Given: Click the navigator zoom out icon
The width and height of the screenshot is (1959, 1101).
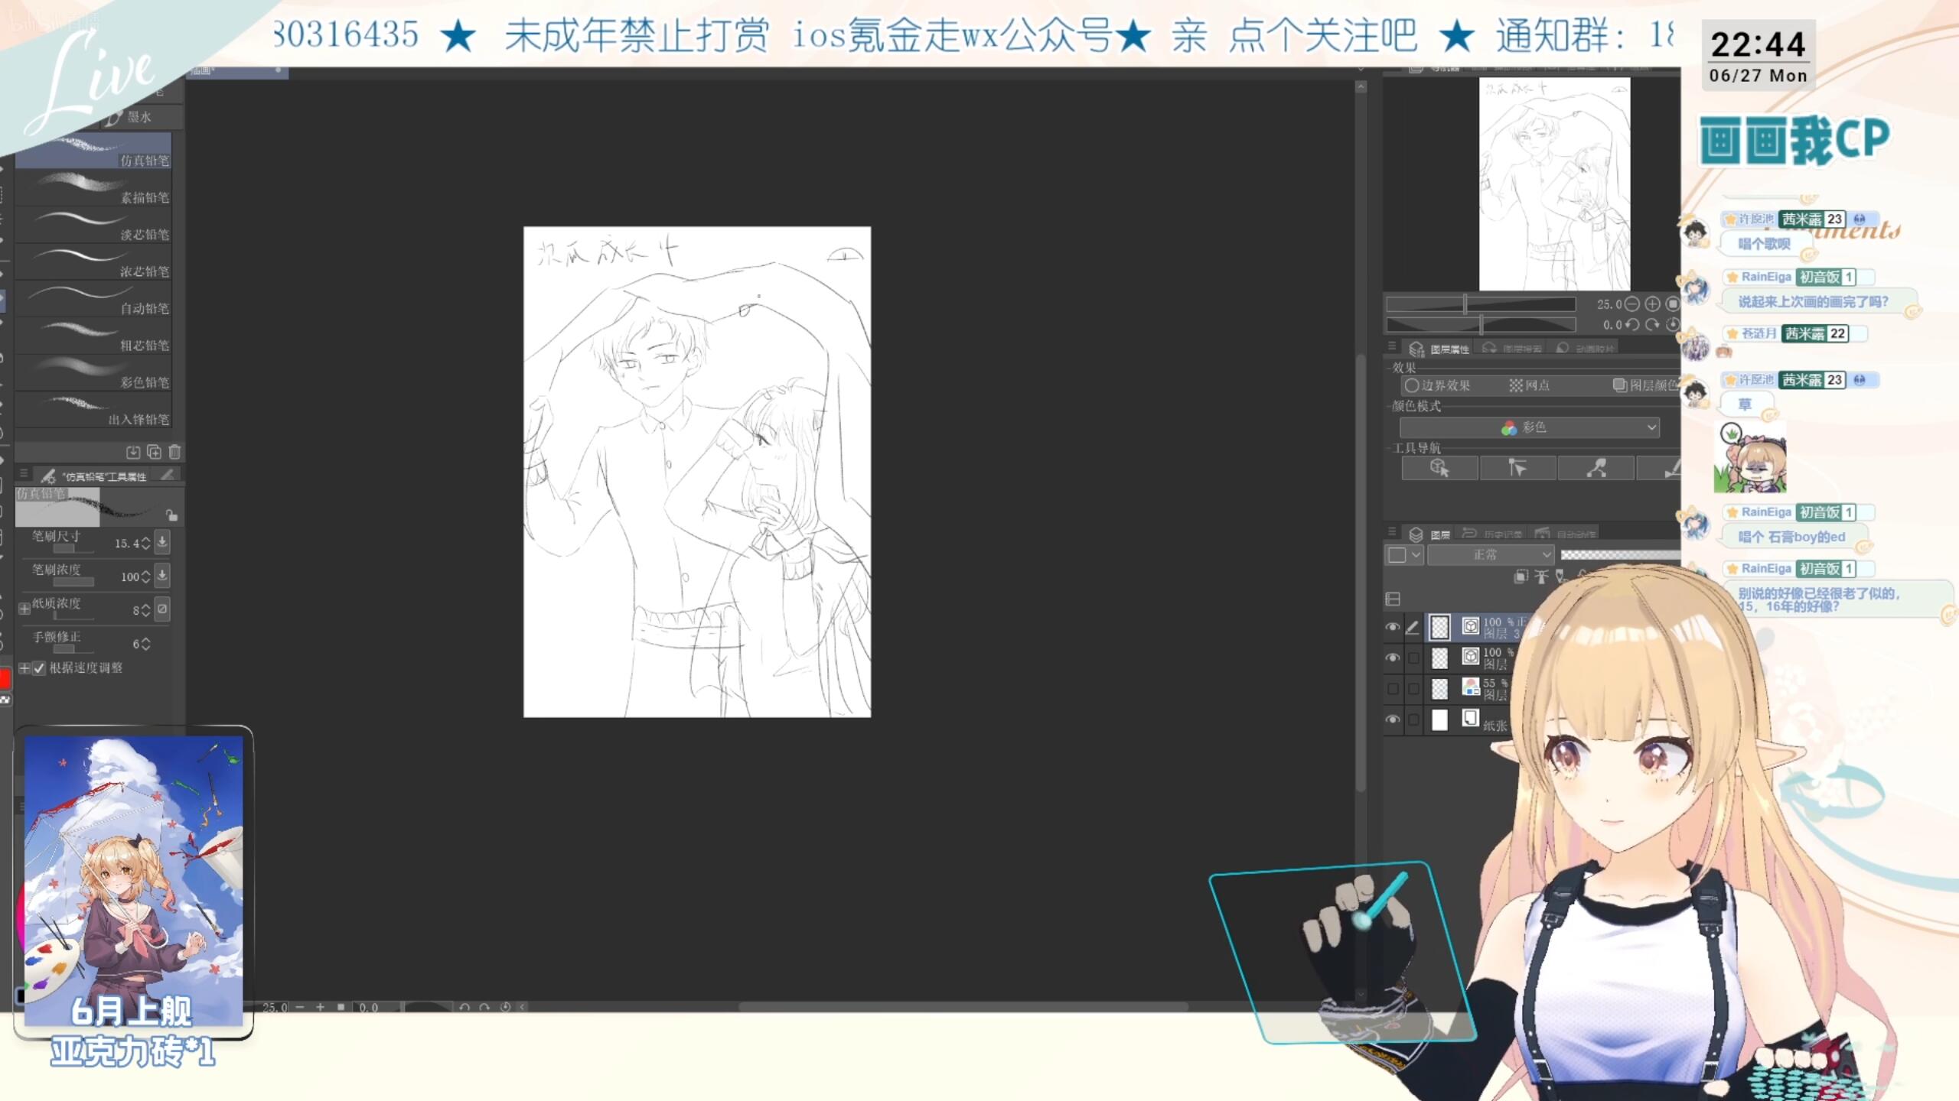Looking at the screenshot, I should pyautogui.click(x=1631, y=304).
